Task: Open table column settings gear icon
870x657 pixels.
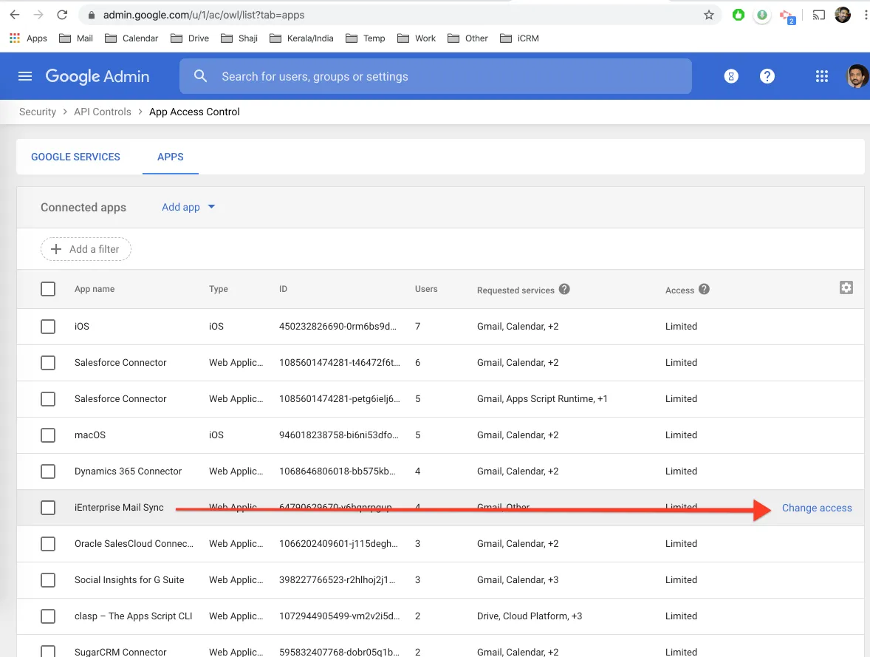Action: [846, 287]
